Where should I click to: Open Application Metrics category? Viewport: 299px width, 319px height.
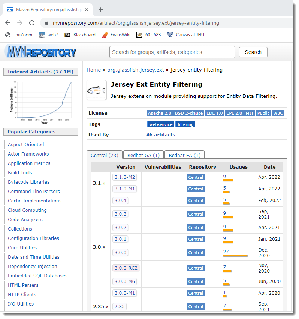tap(29, 163)
